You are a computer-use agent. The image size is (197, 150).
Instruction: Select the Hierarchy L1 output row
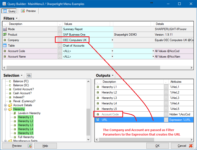(x=144, y=87)
